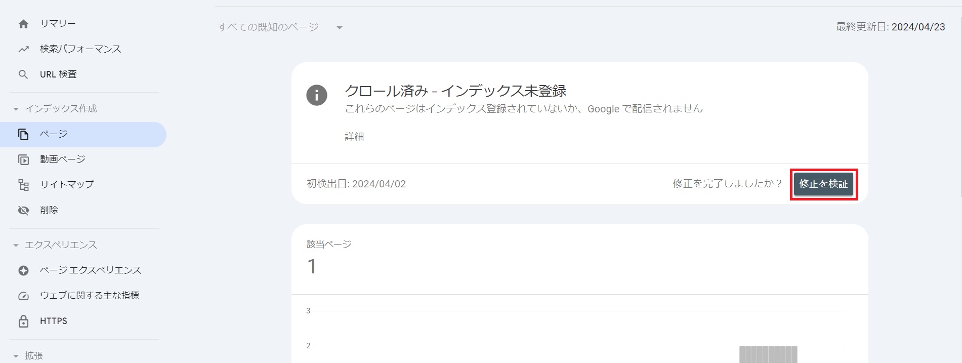
Task: Click the 初検出日: 2024/04/02 text
Action: (x=356, y=184)
